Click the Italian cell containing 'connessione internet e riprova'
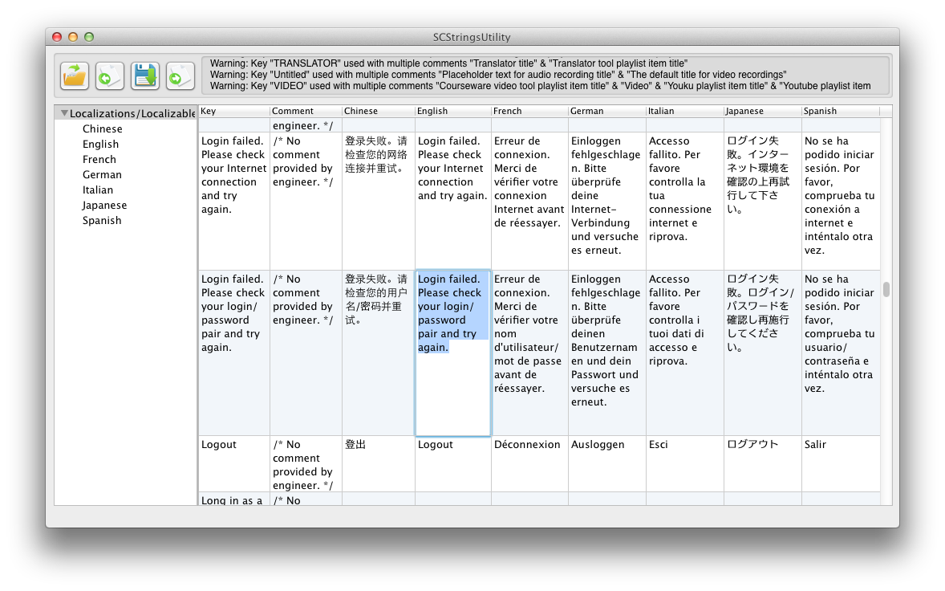 tap(684, 201)
